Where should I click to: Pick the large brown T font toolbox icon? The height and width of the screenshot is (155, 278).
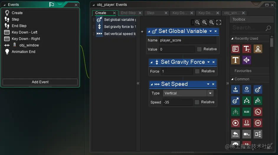pyautogui.click(x=236, y=60)
